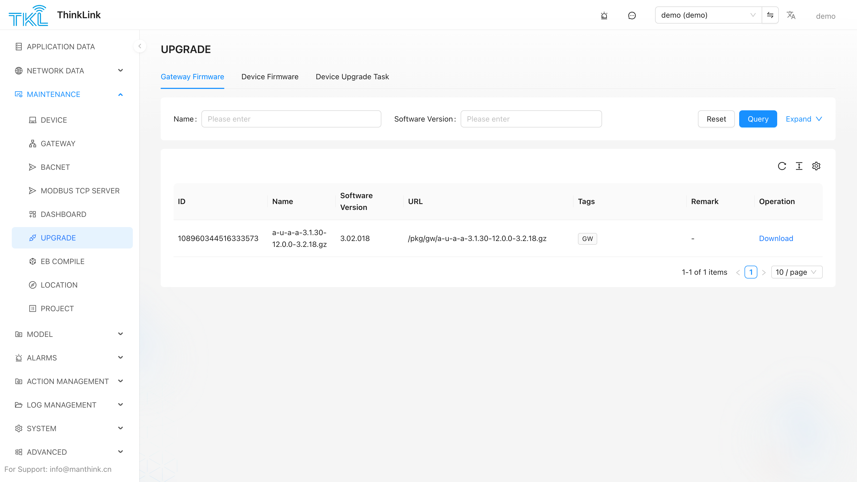The image size is (857, 482).
Task: Click the EB Compile cube icon
Action: (x=32, y=261)
